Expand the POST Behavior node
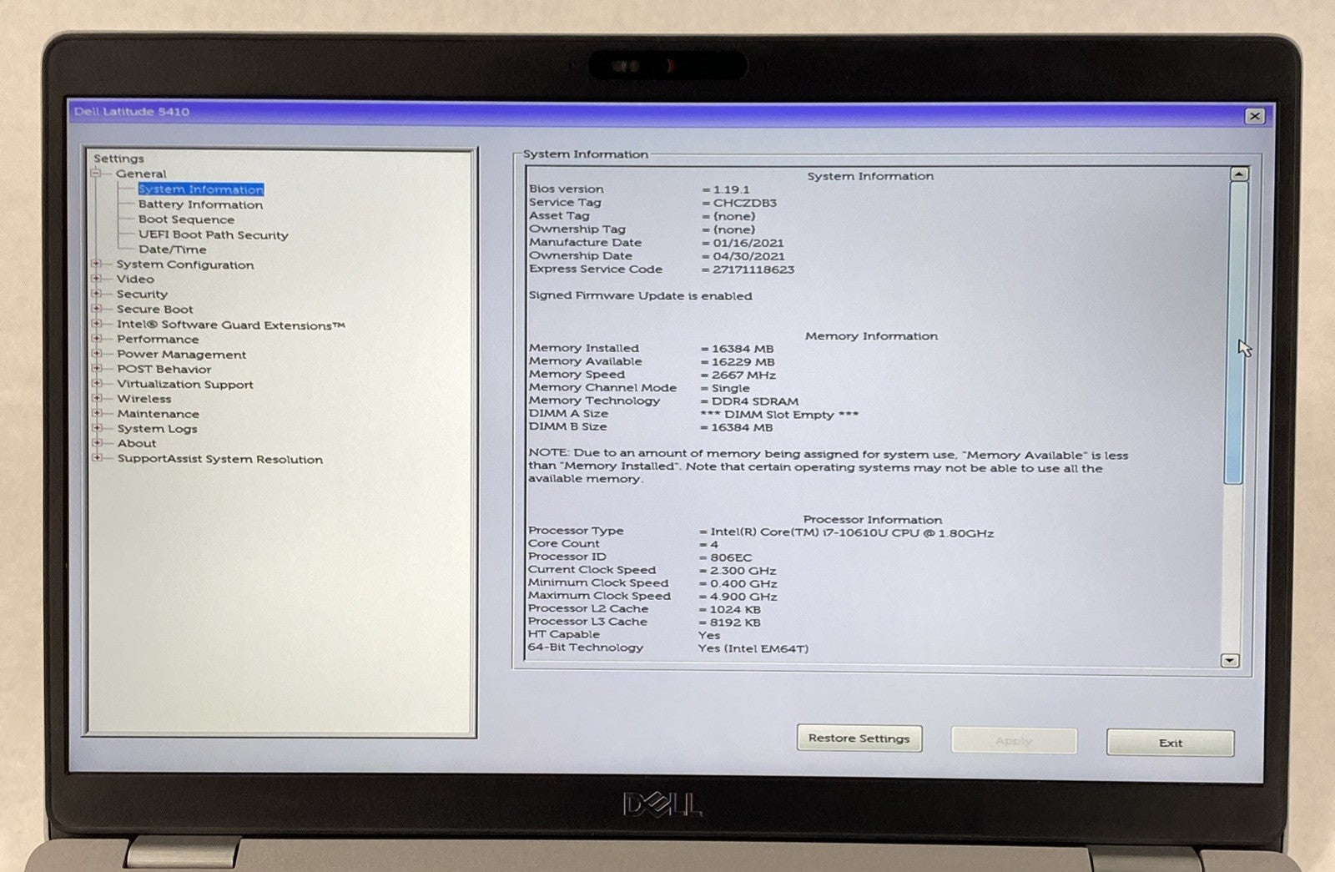 click(x=97, y=369)
